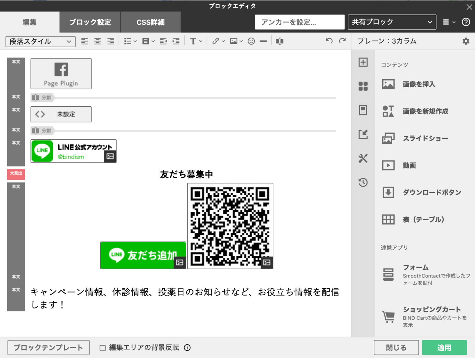
Task: Switch to ブロック設定 tab
Action: pos(90,22)
